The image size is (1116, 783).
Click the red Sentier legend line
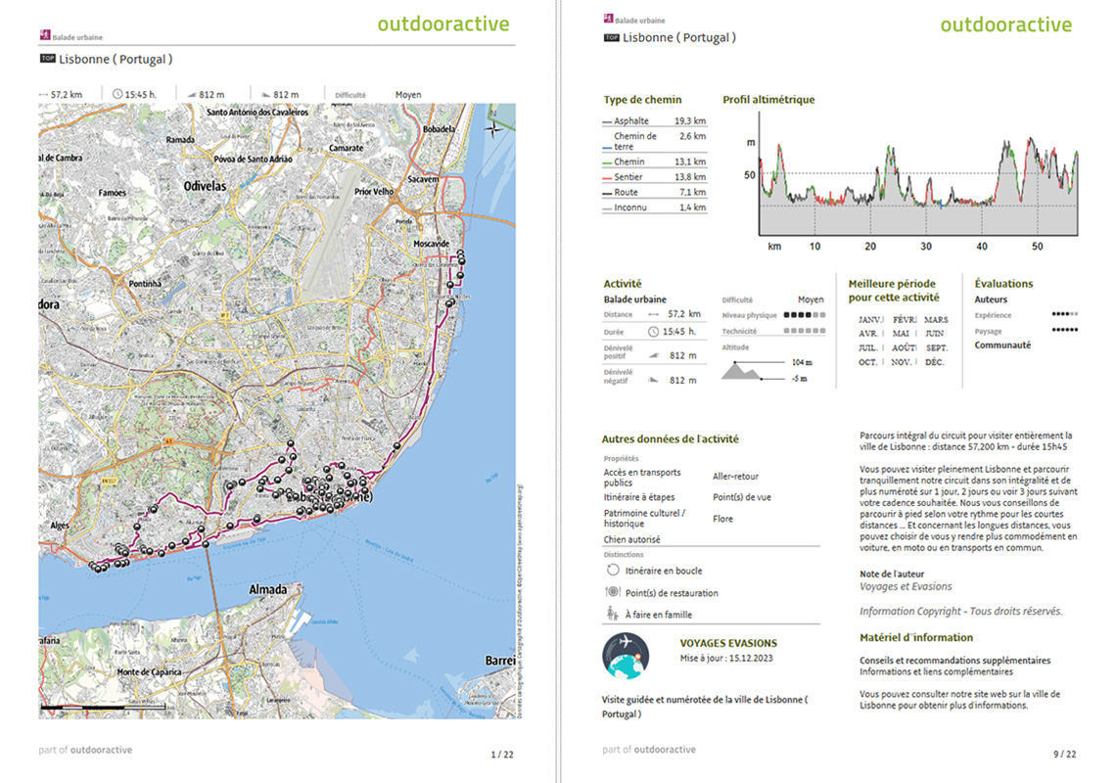tap(607, 178)
